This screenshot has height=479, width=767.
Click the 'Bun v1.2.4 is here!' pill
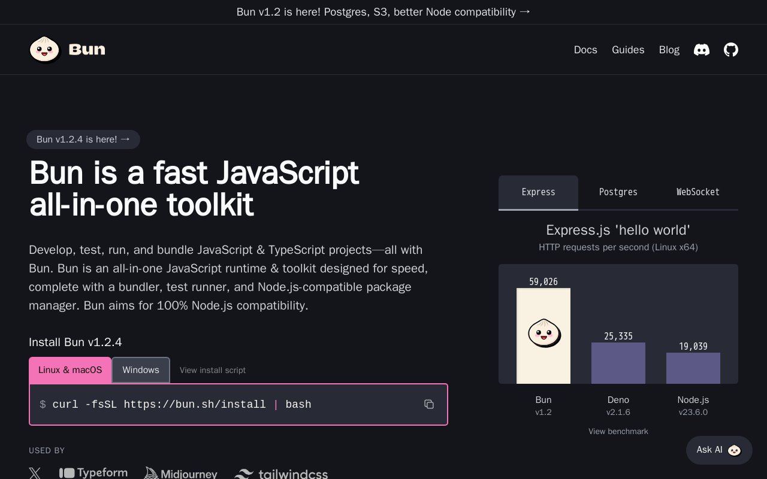click(x=83, y=140)
